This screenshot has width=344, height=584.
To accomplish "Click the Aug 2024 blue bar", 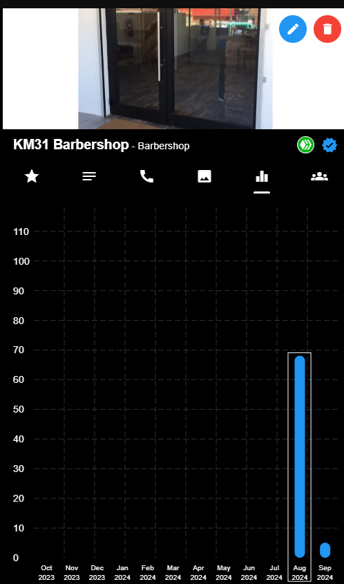I will [x=300, y=457].
